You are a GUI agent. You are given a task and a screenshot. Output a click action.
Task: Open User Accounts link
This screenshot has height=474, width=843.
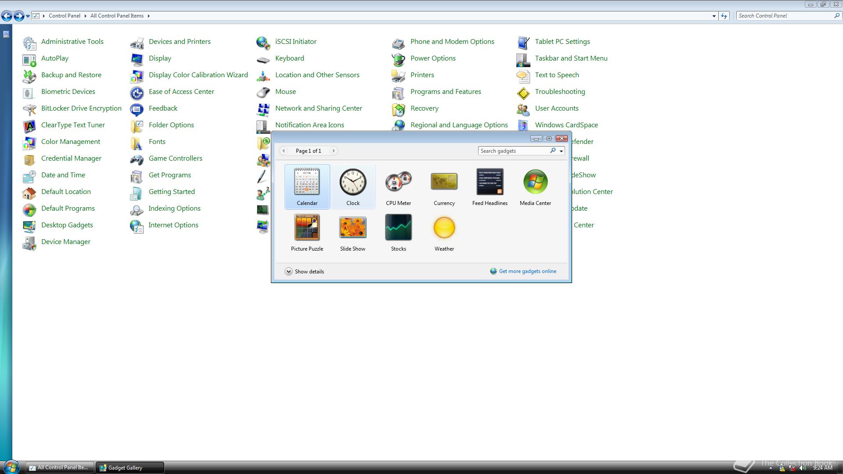click(557, 108)
